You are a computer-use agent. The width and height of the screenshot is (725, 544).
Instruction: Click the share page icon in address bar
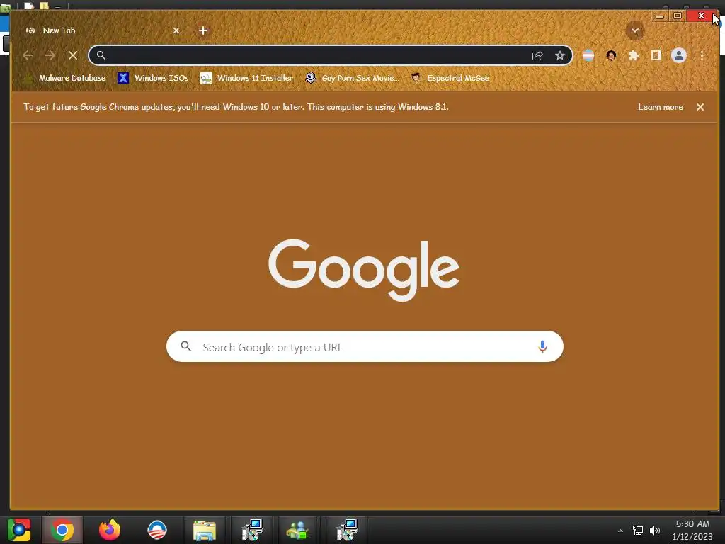pyautogui.click(x=537, y=55)
